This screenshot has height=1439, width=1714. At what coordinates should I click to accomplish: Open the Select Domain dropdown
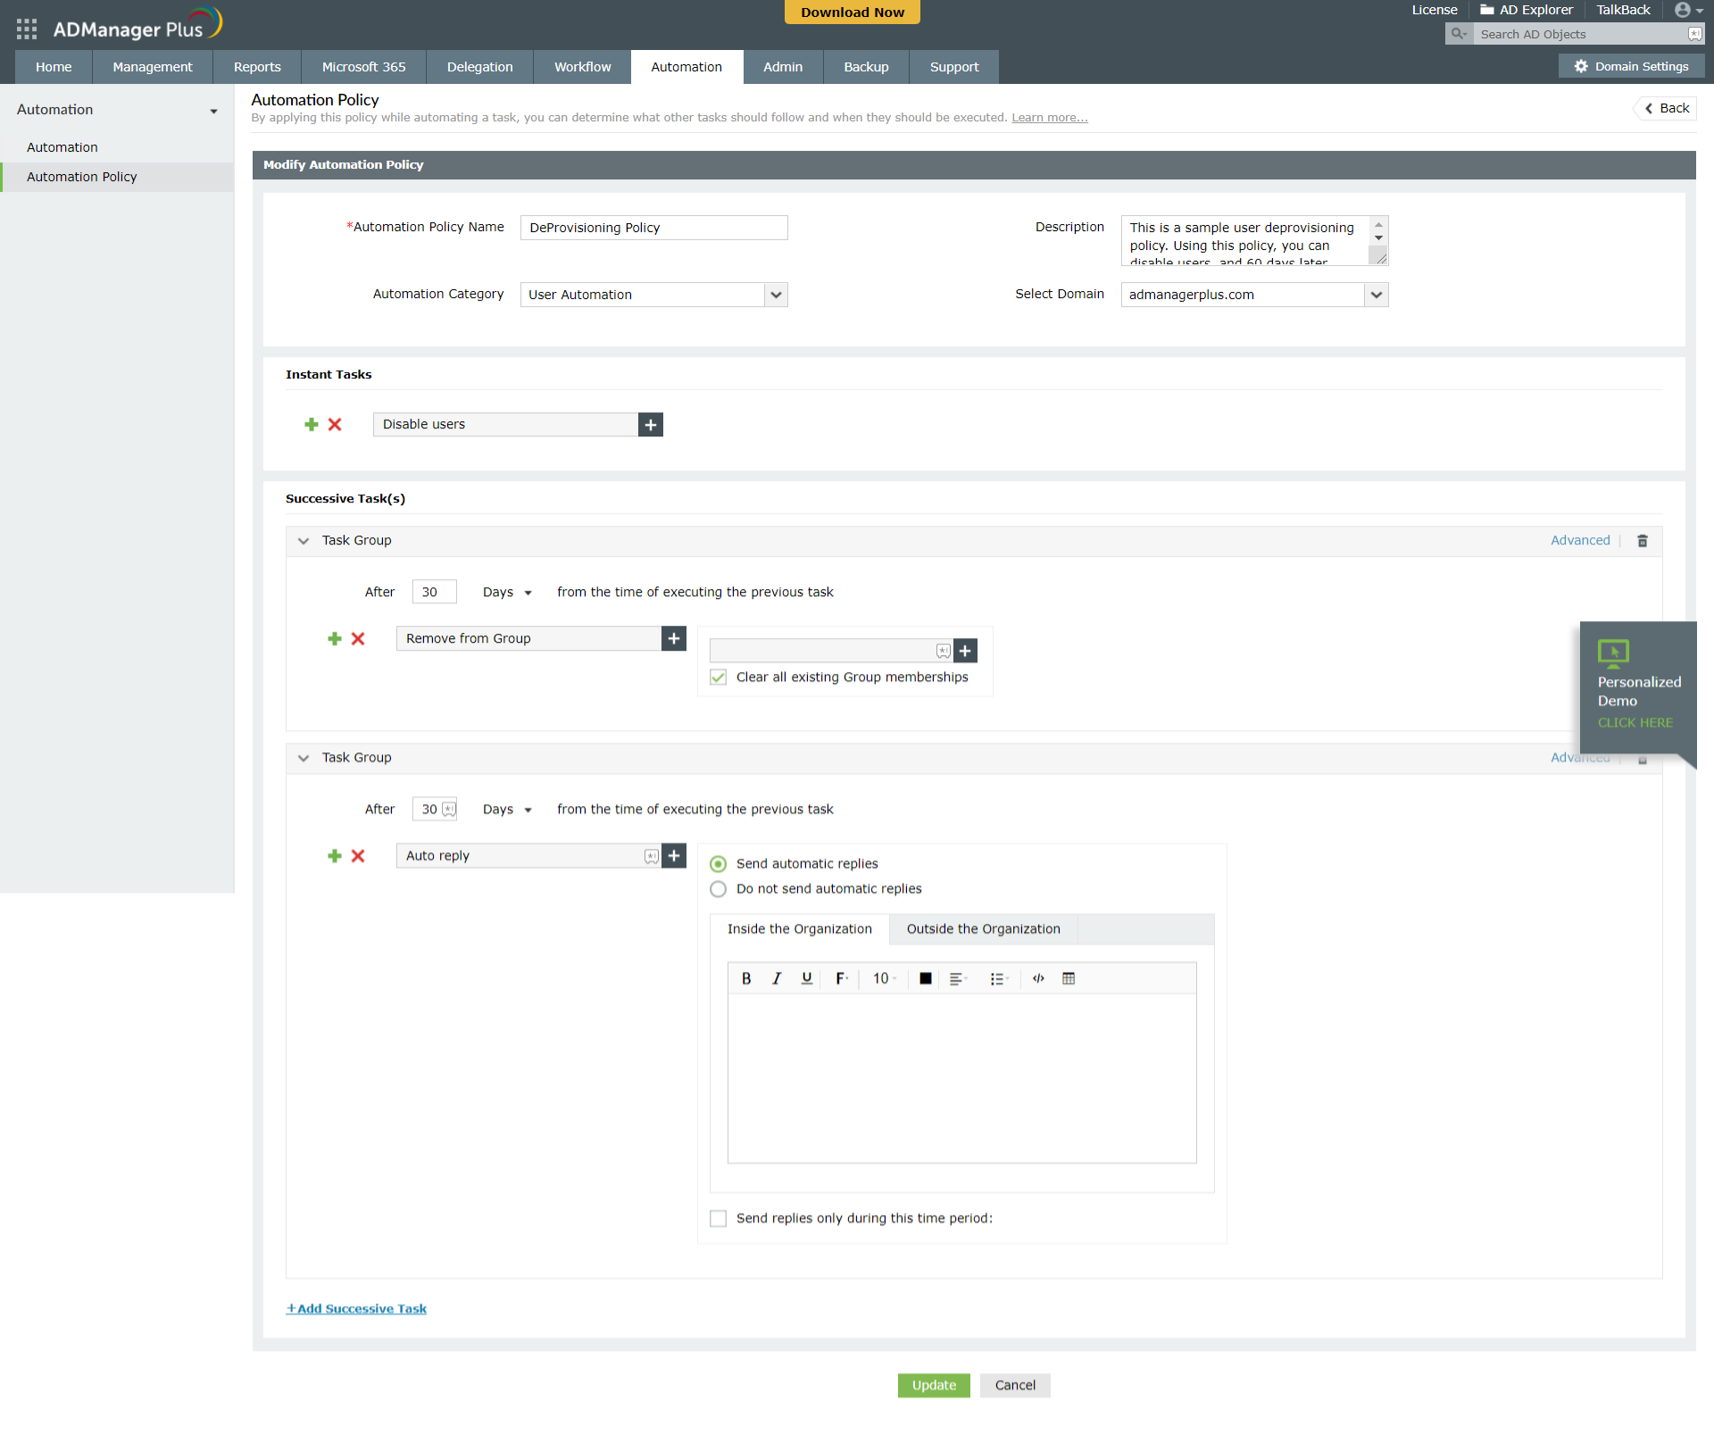[x=1376, y=295]
